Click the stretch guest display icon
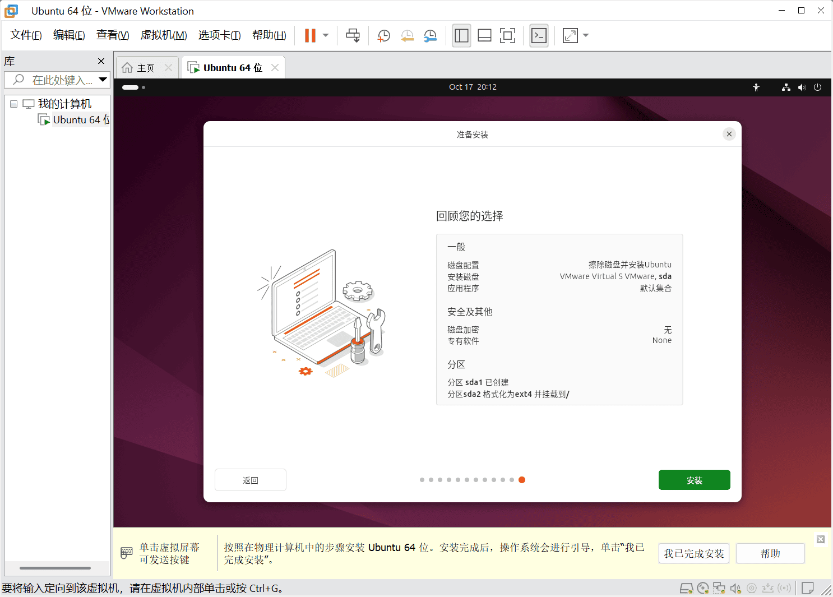Viewport: 833px width, 597px height. coord(570,36)
